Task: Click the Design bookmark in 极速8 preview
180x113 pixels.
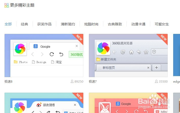Action: (39, 62)
